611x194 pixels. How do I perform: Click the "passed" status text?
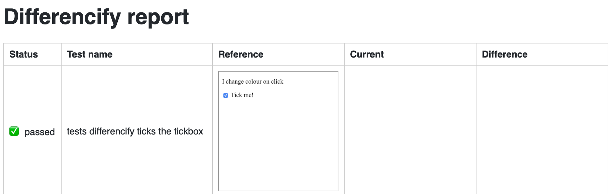[x=39, y=132]
